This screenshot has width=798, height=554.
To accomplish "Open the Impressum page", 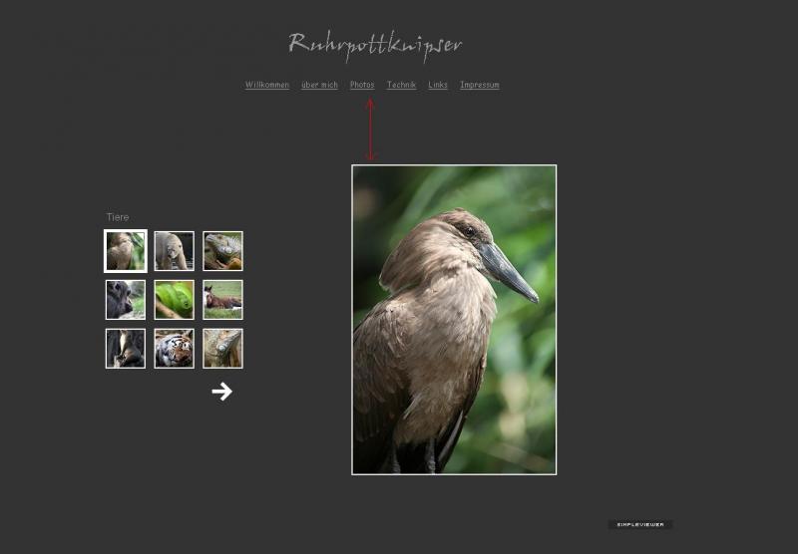I will pyautogui.click(x=480, y=85).
